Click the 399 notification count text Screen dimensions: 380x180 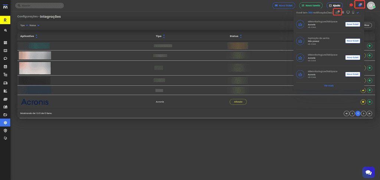coord(310,12)
